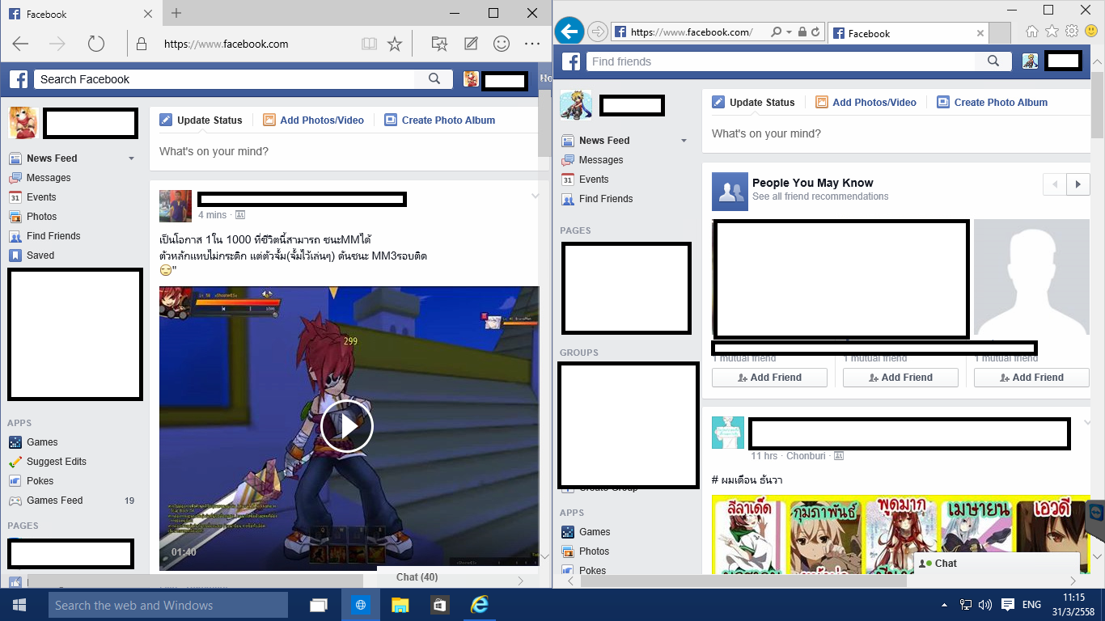1105x621 pixels.
Task: Open Edge feedback smiley icon
Action: click(x=502, y=44)
